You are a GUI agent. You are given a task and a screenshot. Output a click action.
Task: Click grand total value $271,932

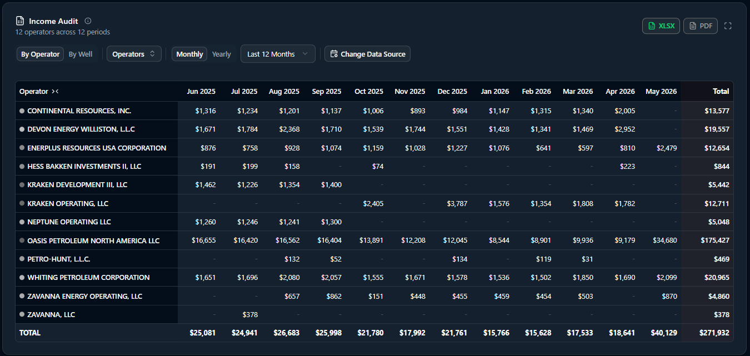coord(715,333)
